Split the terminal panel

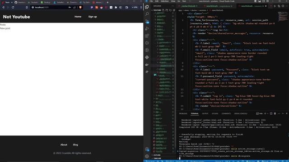pyautogui.click(x=271, y=113)
